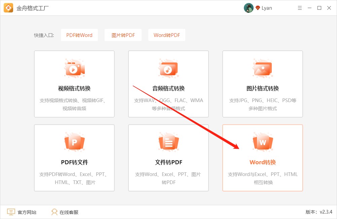Select the 音频格式转换 music folder icon

(168, 68)
